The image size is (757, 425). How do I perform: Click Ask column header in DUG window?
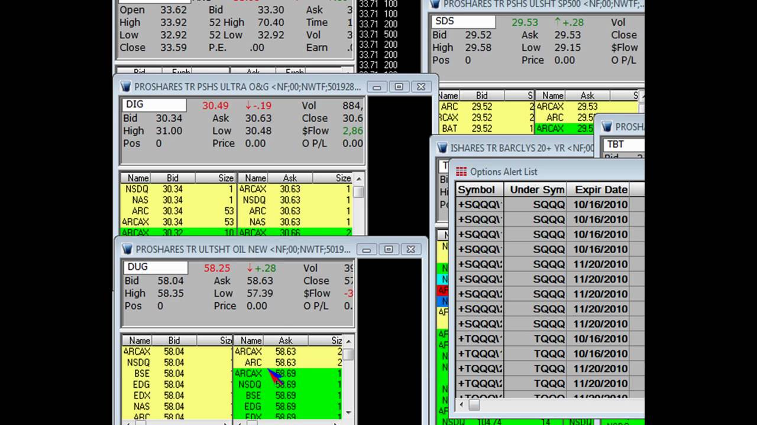286,341
